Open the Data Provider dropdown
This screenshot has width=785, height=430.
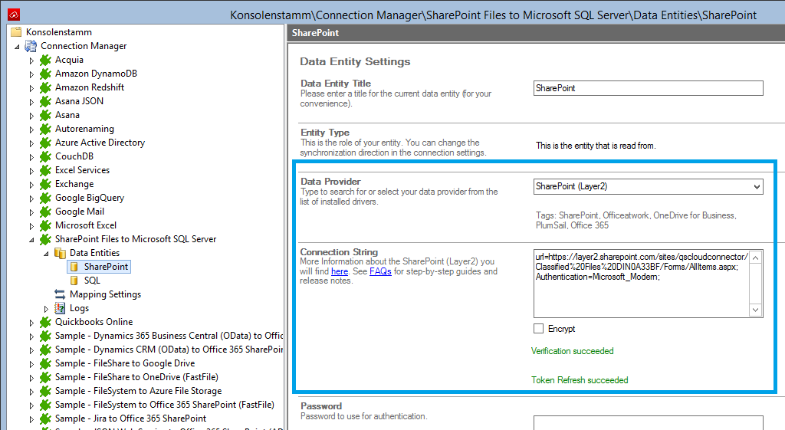click(x=757, y=186)
